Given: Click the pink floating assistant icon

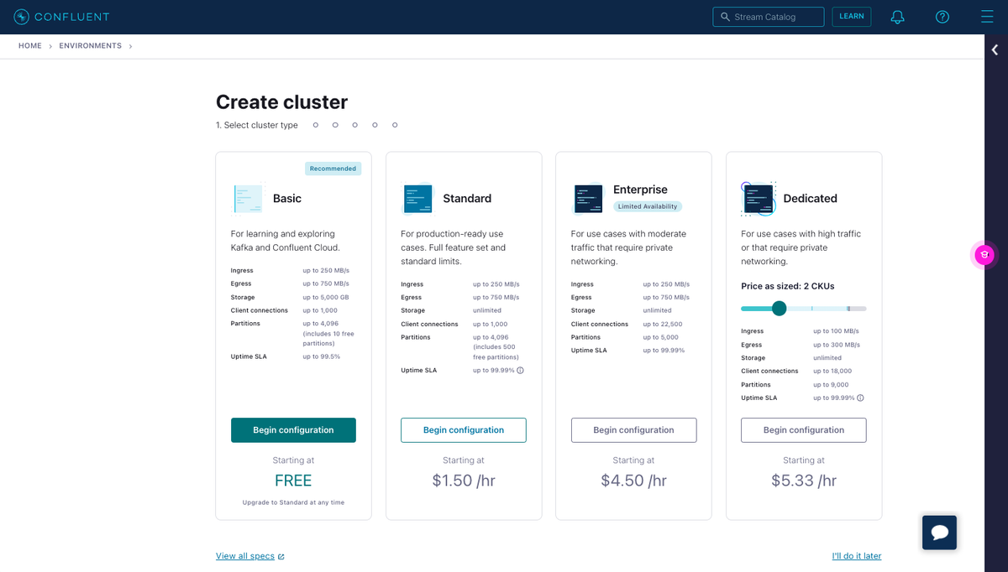Looking at the screenshot, I should [984, 255].
